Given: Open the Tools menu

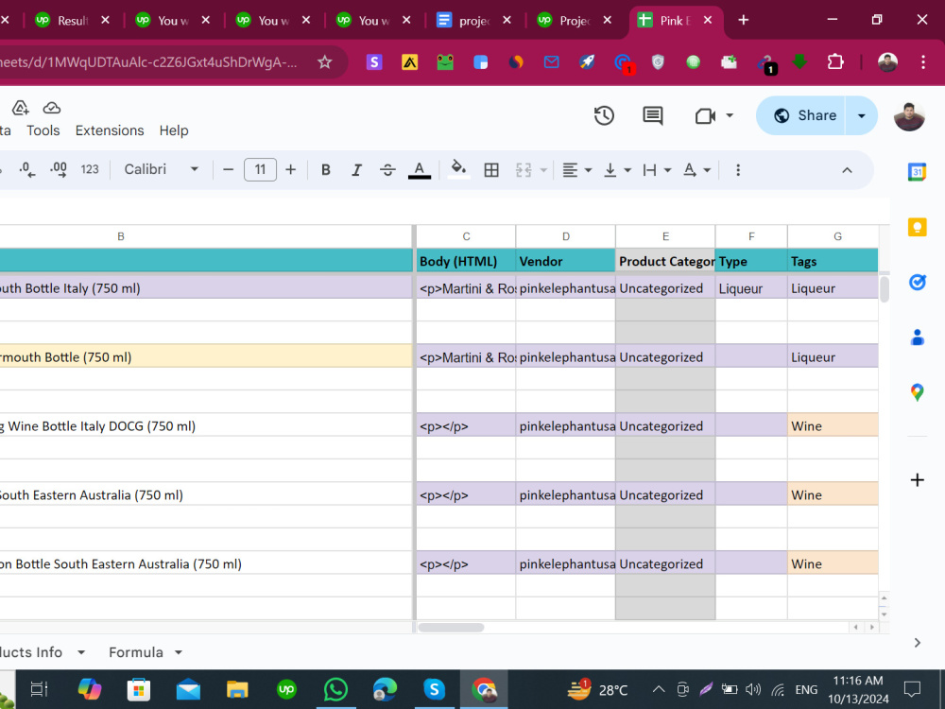Looking at the screenshot, I should (43, 130).
